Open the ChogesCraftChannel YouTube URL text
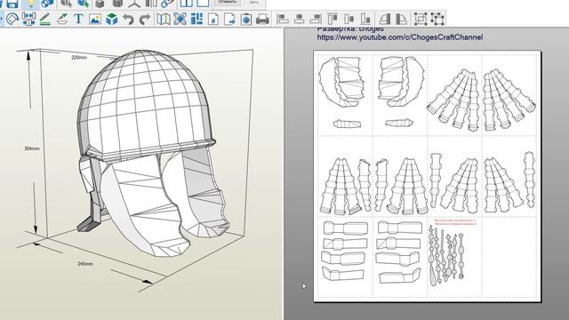 click(x=400, y=37)
